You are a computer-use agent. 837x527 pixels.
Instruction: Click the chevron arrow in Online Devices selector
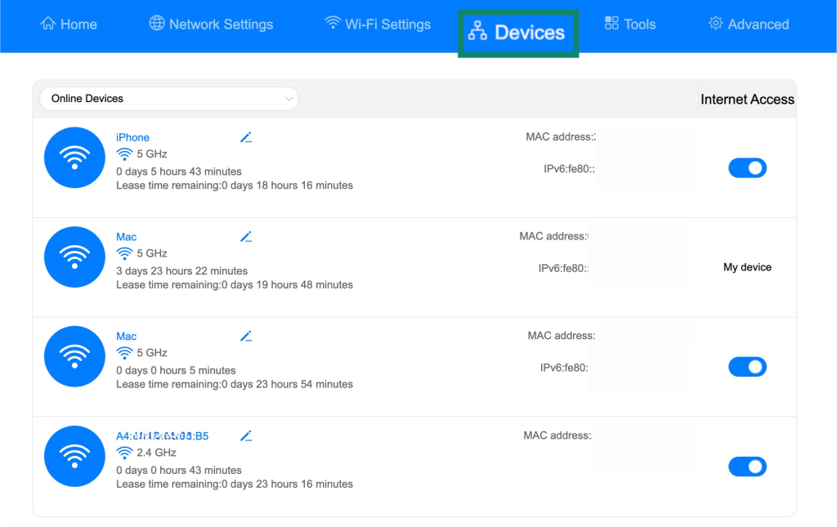(x=289, y=99)
